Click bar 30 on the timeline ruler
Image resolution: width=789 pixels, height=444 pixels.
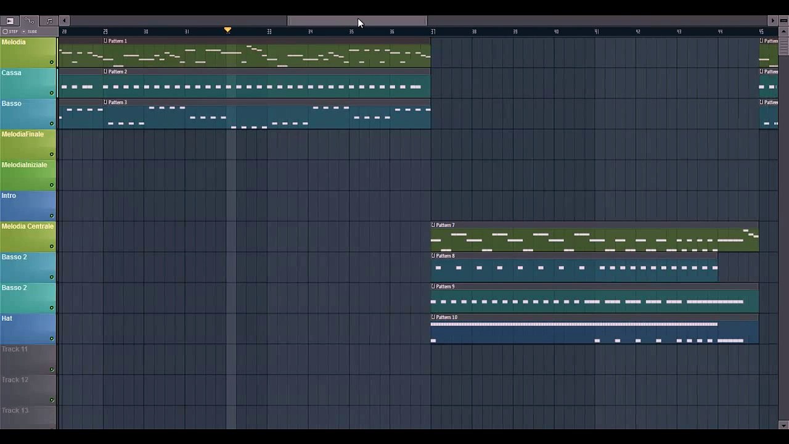pos(145,31)
